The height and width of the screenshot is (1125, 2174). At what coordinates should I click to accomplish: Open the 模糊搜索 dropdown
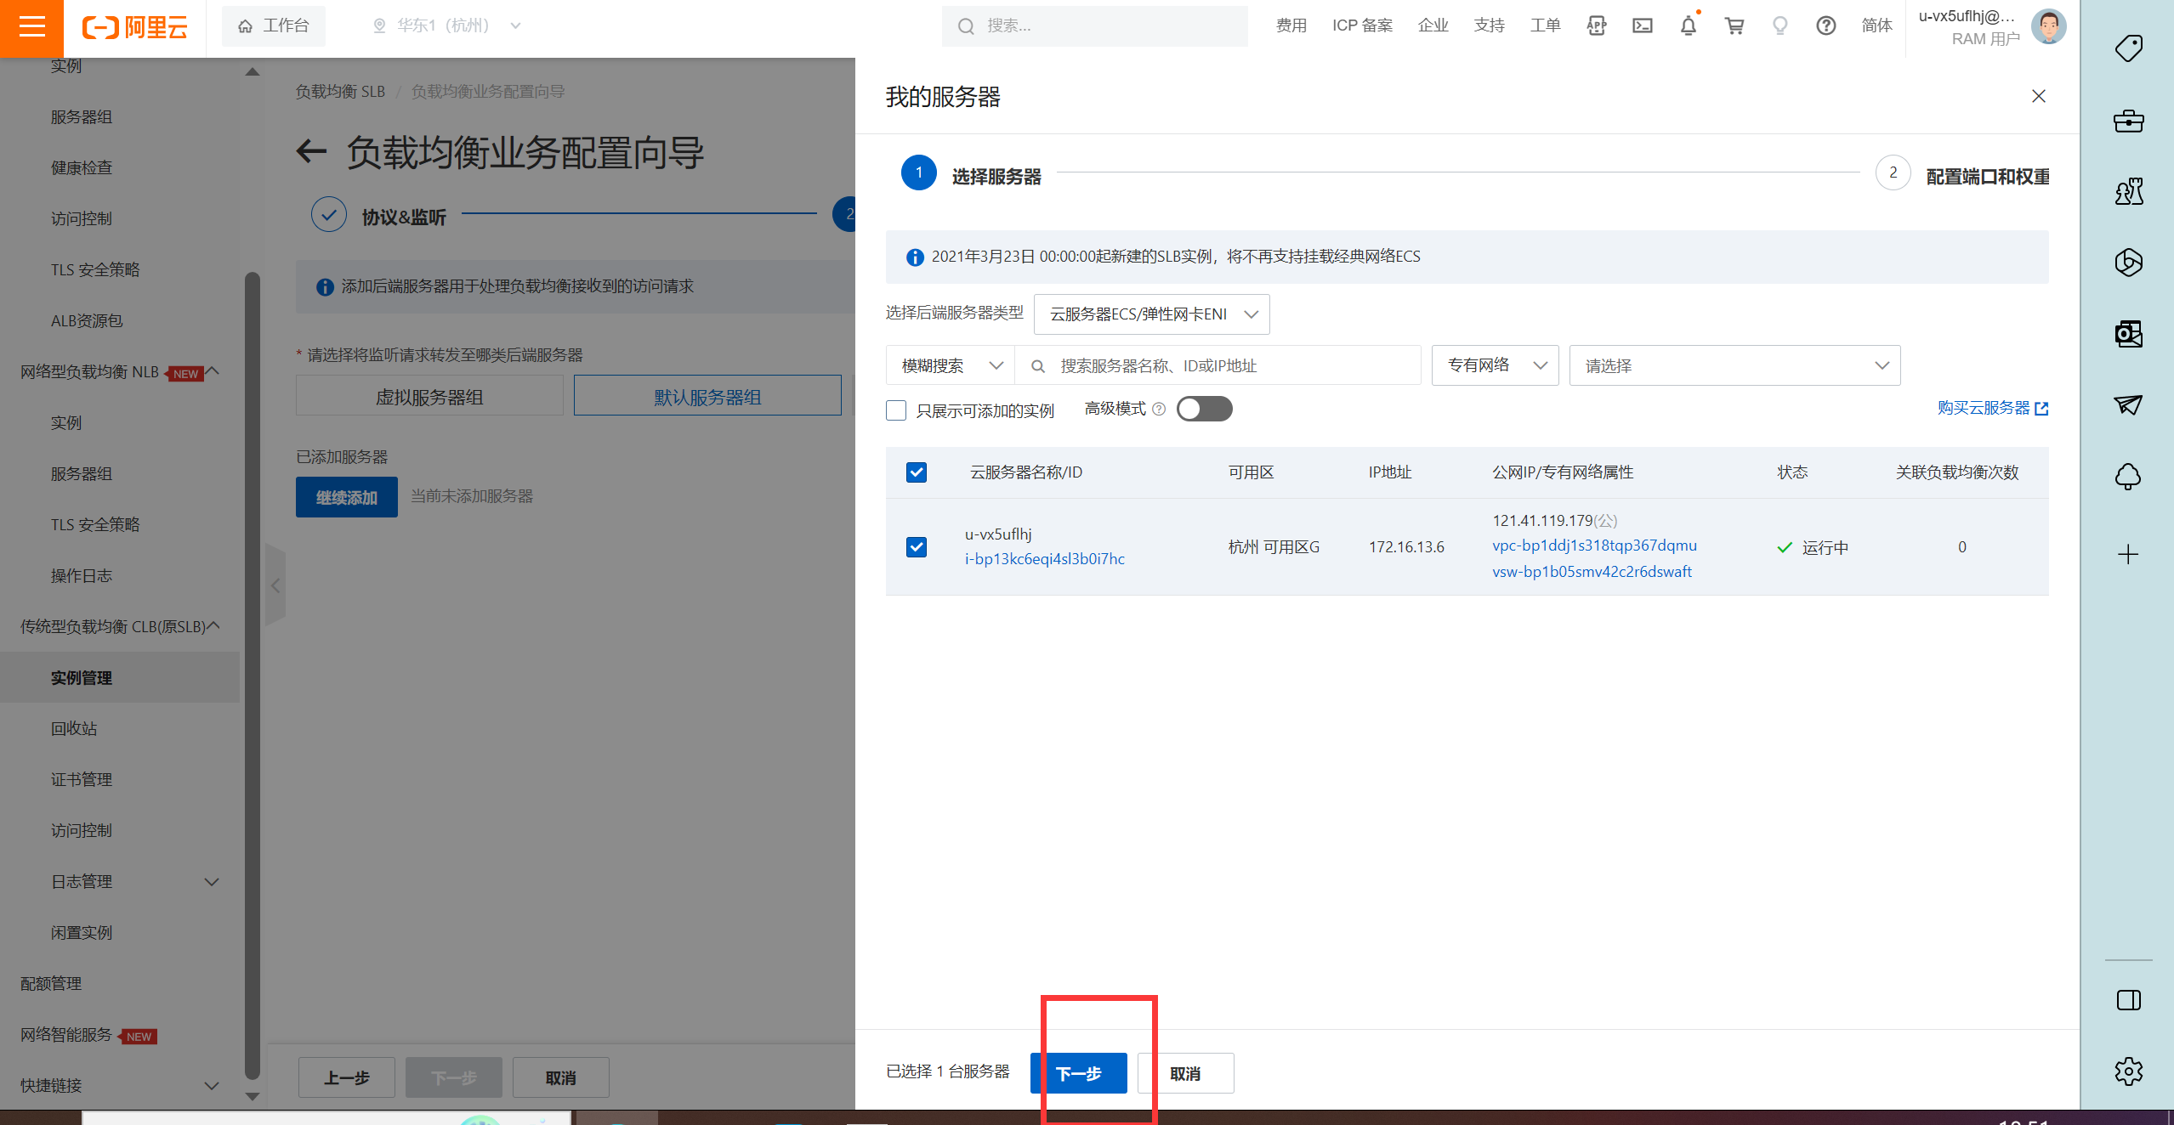[951, 365]
